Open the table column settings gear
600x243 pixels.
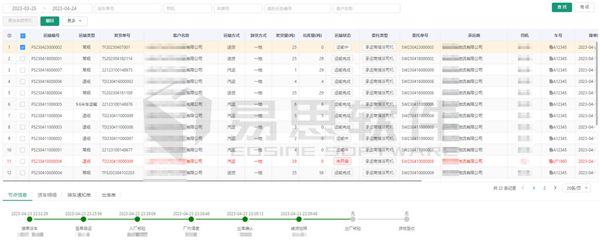[9, 35]
